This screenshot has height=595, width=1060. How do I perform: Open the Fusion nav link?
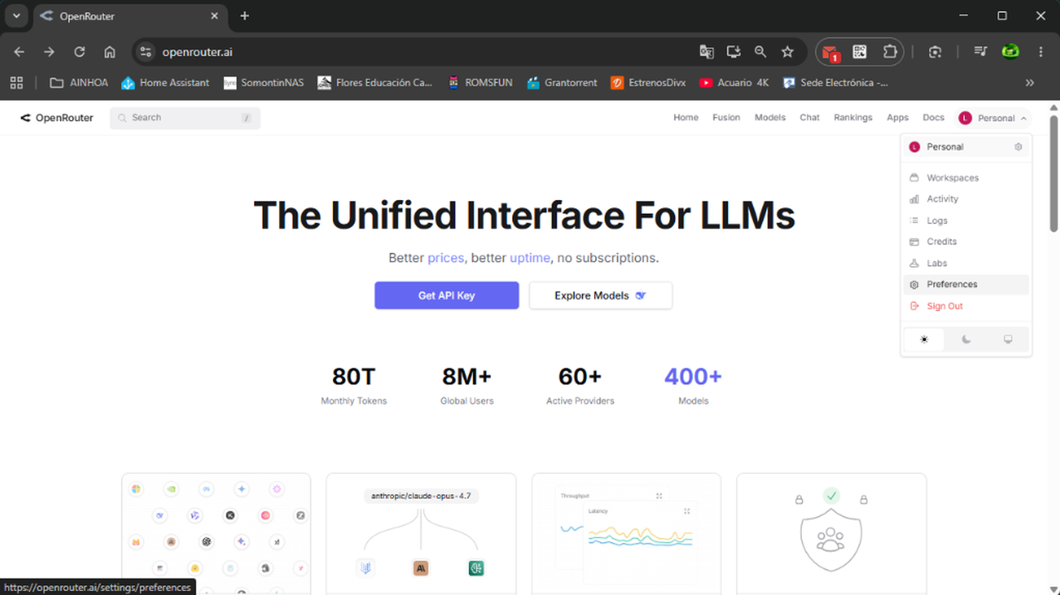(726, 118)
